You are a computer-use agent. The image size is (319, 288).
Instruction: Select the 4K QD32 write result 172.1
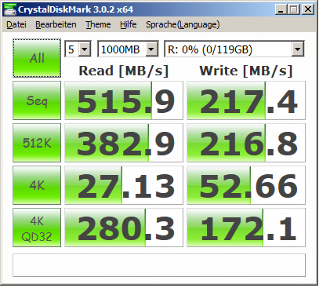[x=246, y=228]
